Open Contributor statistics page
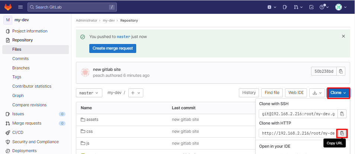Image resolution: width=355 pixels, height=154 pixels. (x=32, y=86)
